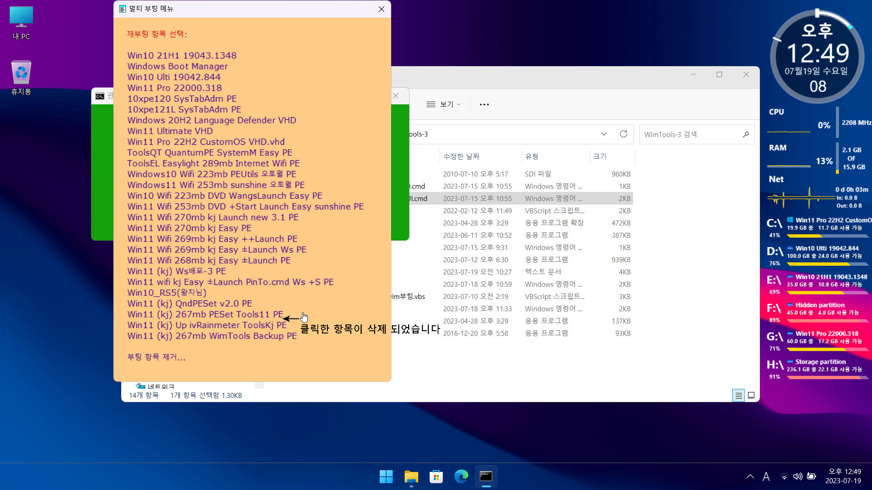The image size is (872, 490).
Task: Click the Windows Start button on taskbar
Action: click(x=386, y=476)
